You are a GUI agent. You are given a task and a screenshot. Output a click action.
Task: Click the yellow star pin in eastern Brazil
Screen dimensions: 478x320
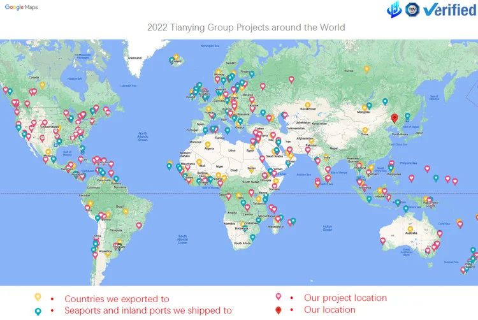[x=126, y=211]
